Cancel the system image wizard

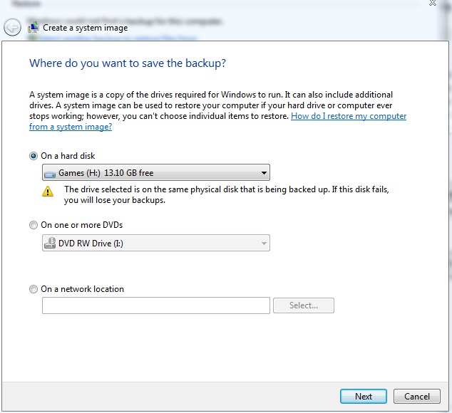pyautogui.click(x=417, y=397)
